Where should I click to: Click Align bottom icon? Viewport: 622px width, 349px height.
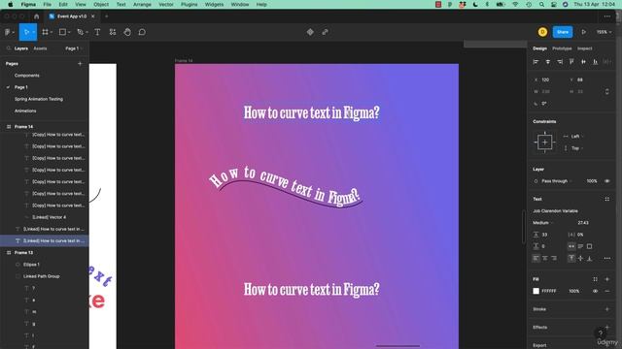coord(596,62)
